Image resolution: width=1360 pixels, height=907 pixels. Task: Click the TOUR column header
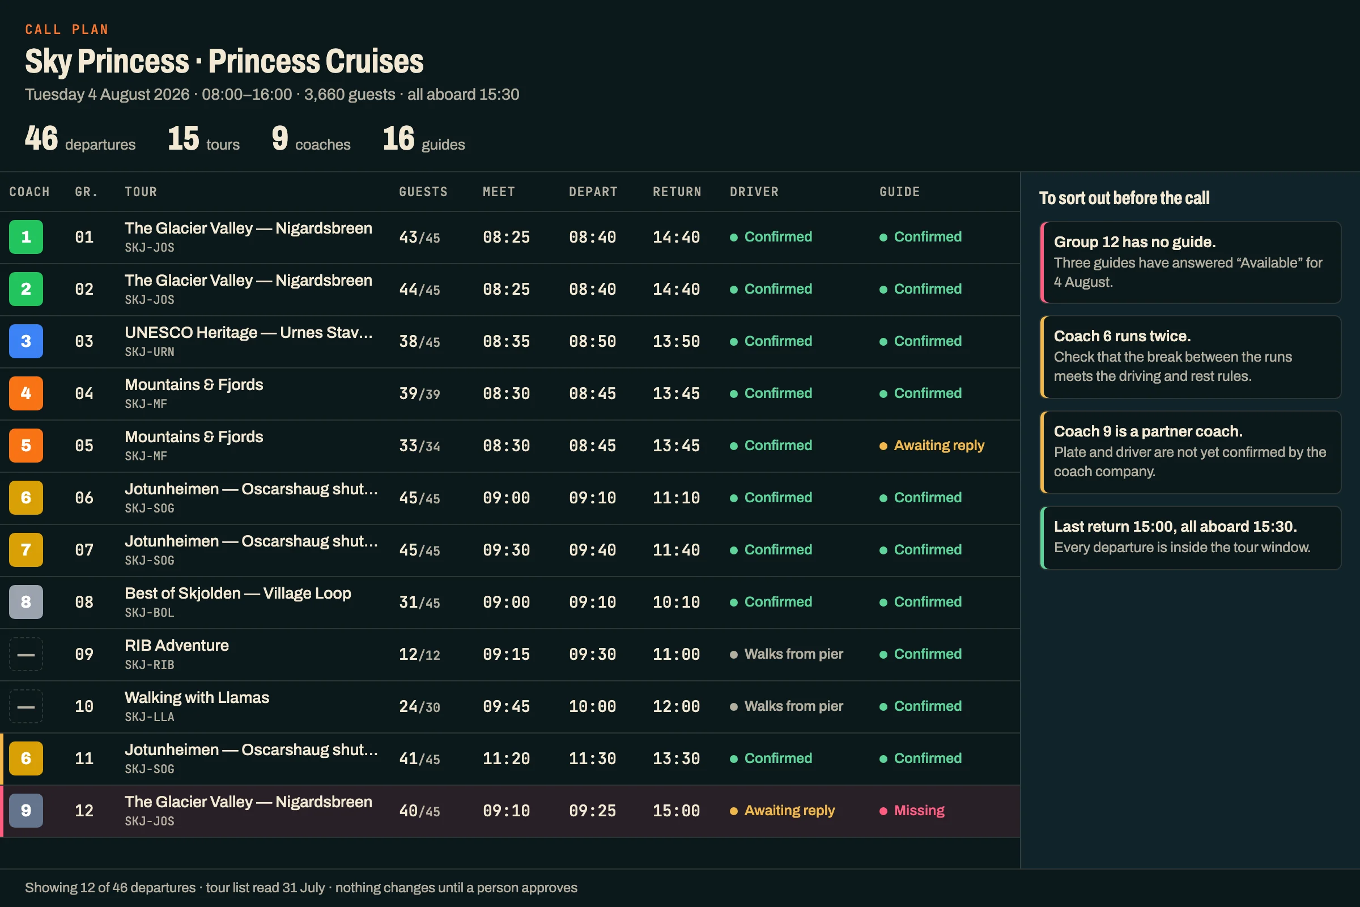(141, 192)
